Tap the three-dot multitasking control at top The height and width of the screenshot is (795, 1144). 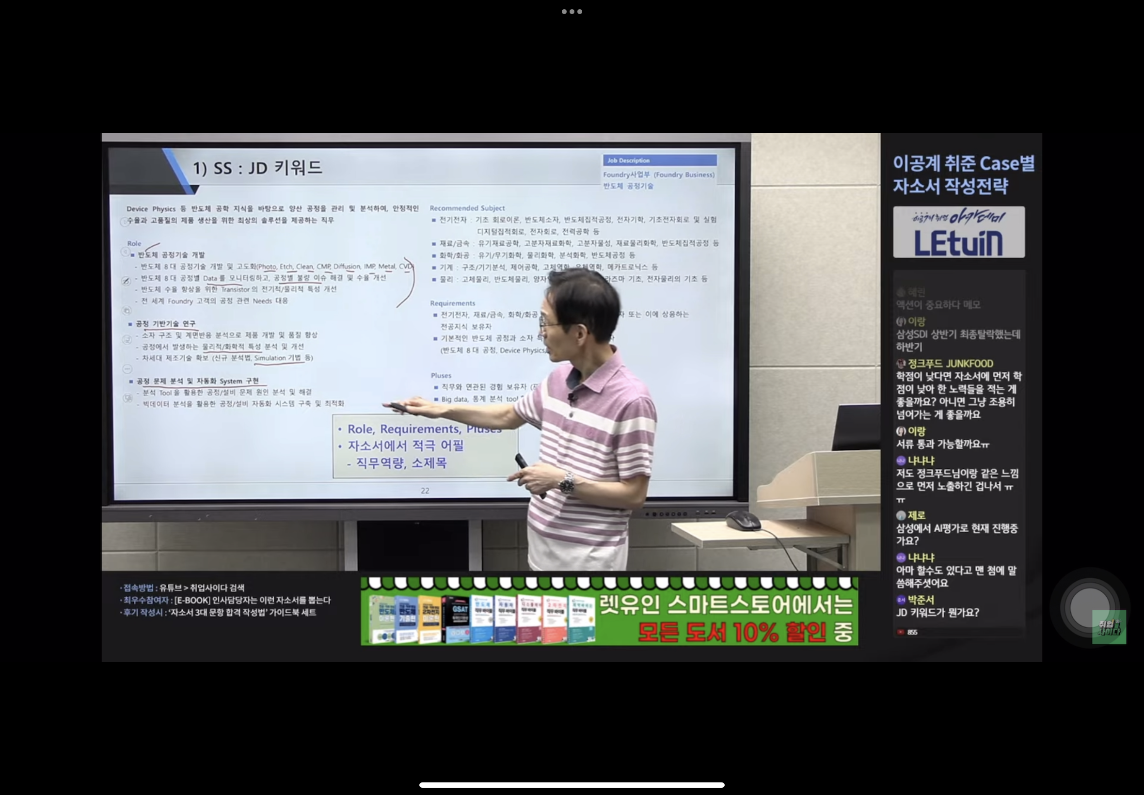pos(572,12)
